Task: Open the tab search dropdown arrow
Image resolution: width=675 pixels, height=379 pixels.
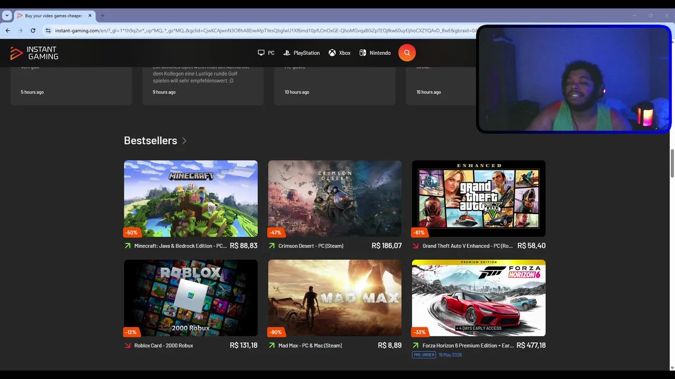Action: [7, 16]
